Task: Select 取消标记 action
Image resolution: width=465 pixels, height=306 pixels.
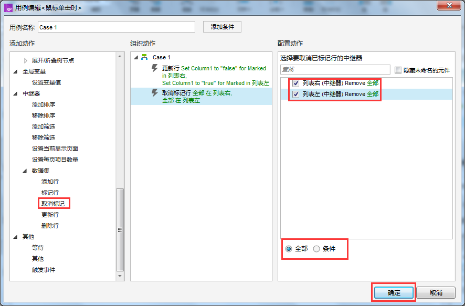Action: [53, 204]
